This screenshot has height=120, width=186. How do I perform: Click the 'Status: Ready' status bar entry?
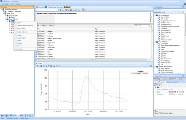24,119
